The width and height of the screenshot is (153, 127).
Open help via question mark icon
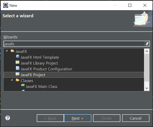click(x=8, y=118)
